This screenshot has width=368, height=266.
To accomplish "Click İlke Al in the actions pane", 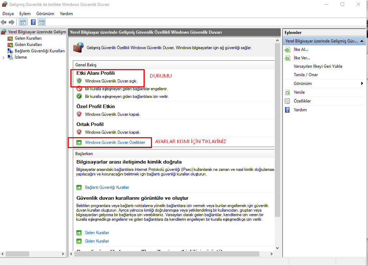I will 301,49.
